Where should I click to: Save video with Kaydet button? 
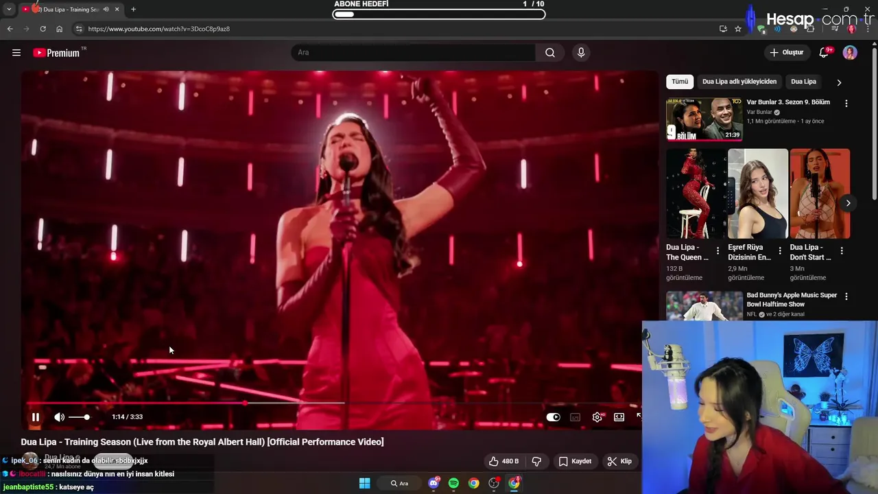575,461
